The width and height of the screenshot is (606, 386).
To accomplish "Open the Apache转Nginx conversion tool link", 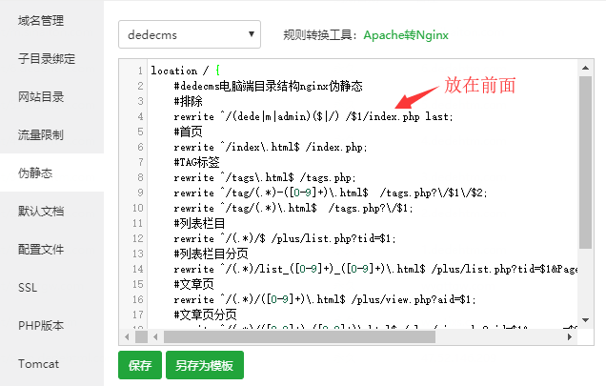I will 405,35.
